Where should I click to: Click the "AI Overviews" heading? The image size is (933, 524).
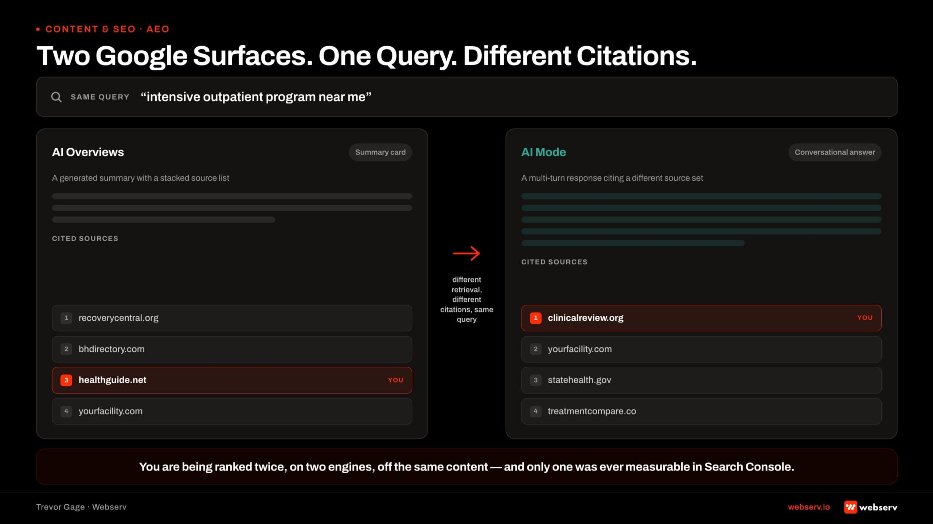88,152
